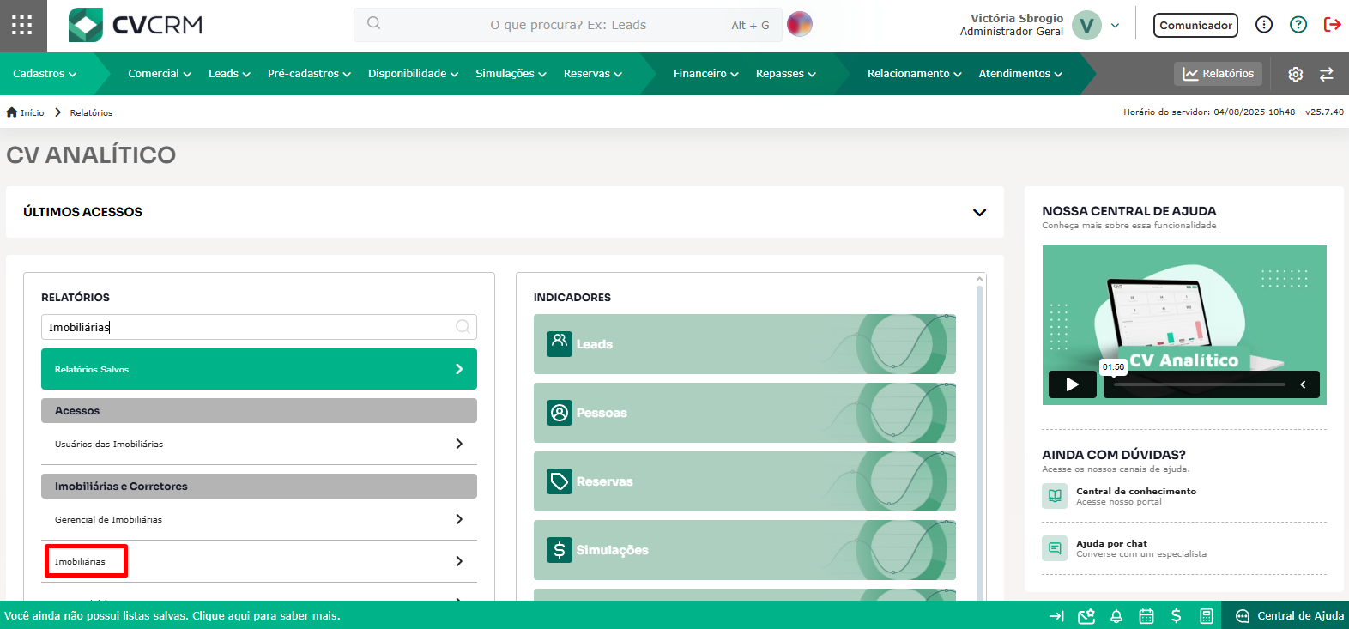Click the saved lists notice in the footer
The height and width of the screenshot is (629, 1349).
[x=172, y=616]
